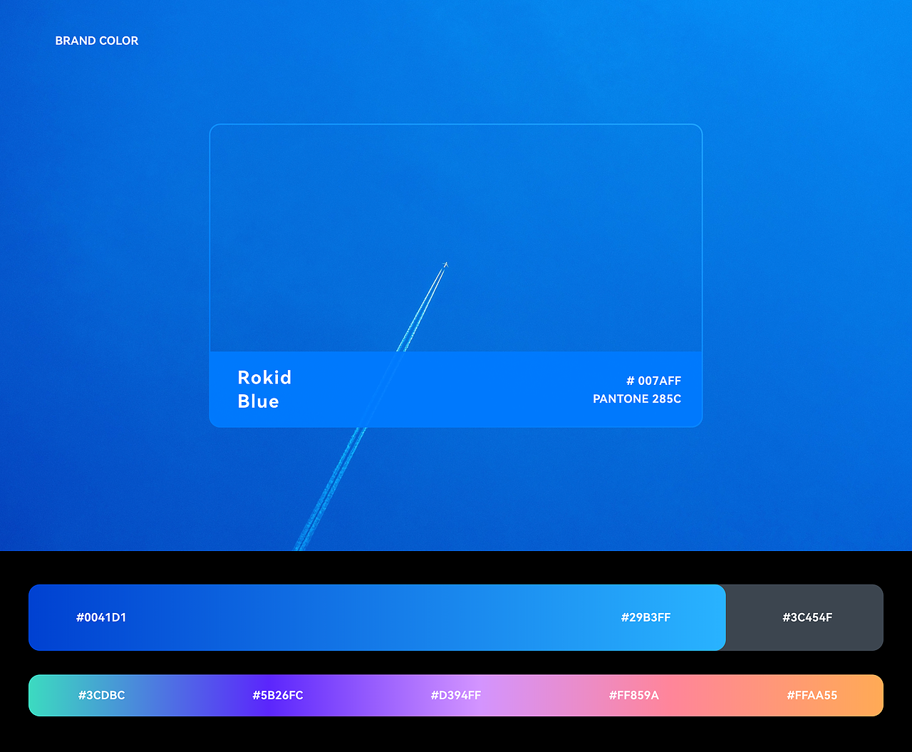Click the tiny airplane in the sky card
The image size is (912, 752).
446,264
